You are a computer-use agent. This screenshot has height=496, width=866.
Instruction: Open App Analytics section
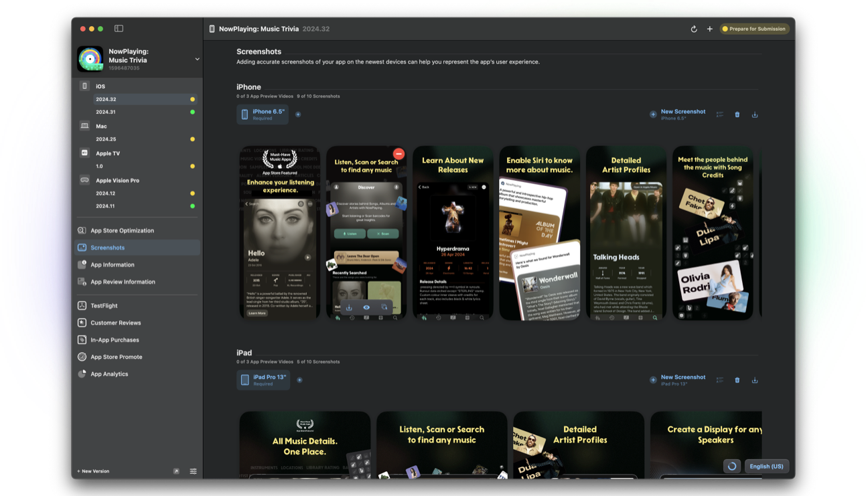click(137, 374)
